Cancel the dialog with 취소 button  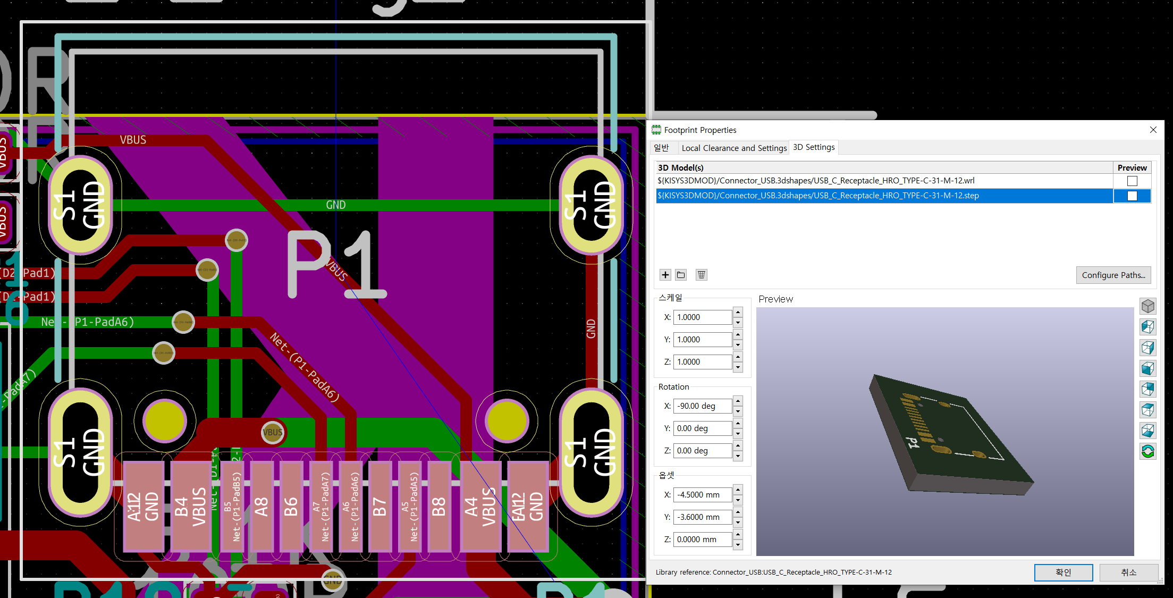point(1128,572)
